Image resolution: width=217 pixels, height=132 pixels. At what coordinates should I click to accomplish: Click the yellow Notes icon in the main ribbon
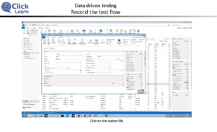[x=121, y=31]
